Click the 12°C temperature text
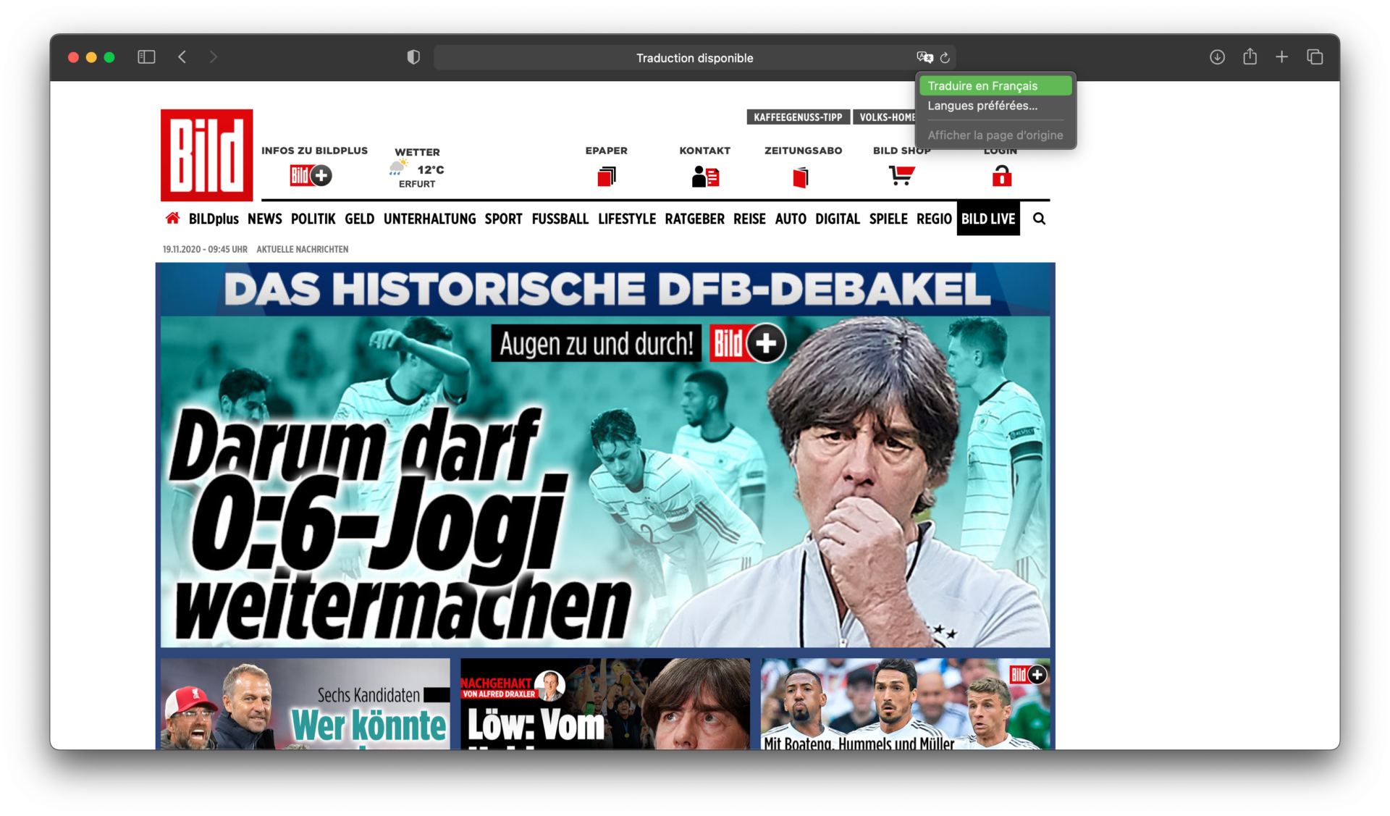The image size is (1390, 816). click(431, 169)
